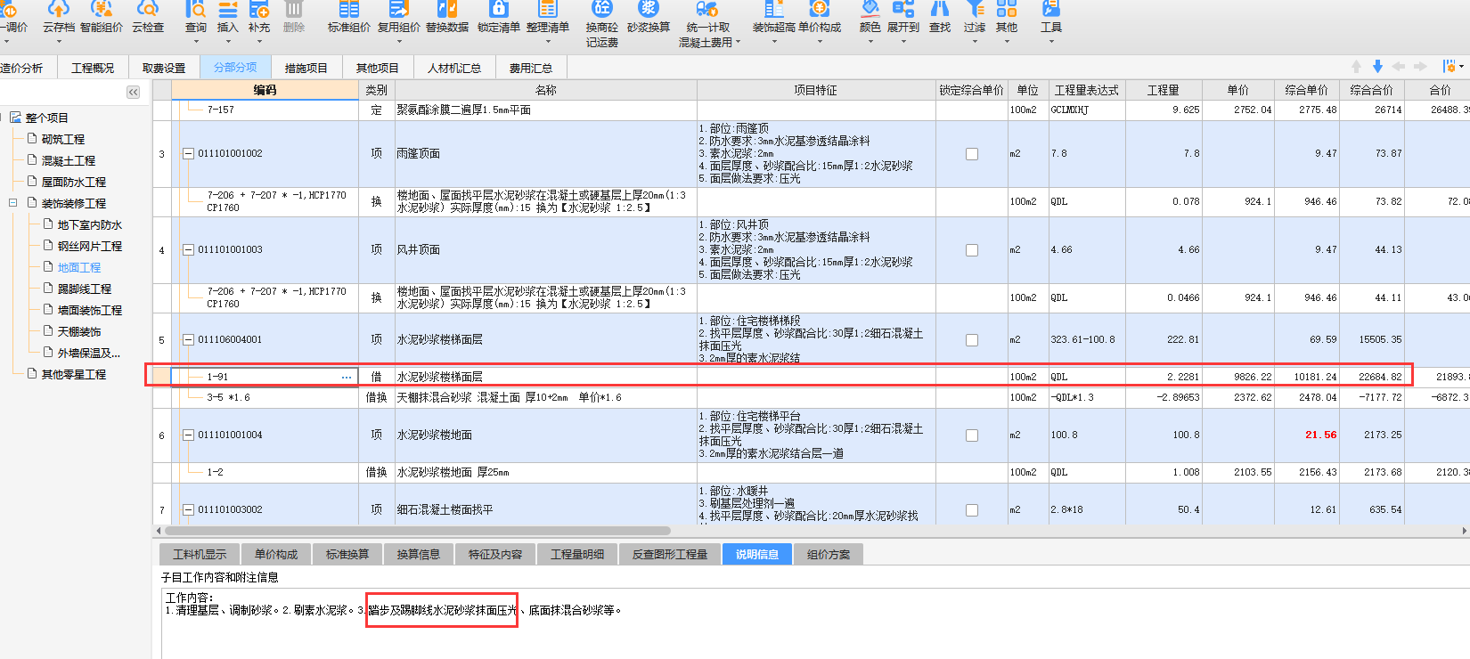Click the 替换数据 replace data icon
1470x659 pixels.
447,9
